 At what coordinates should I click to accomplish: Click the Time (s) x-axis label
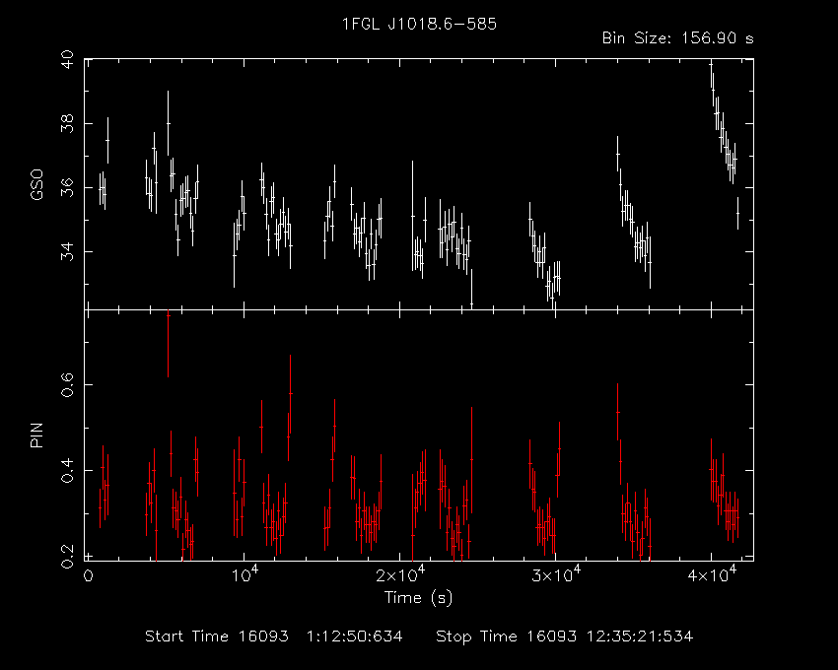tap(418, 597)
